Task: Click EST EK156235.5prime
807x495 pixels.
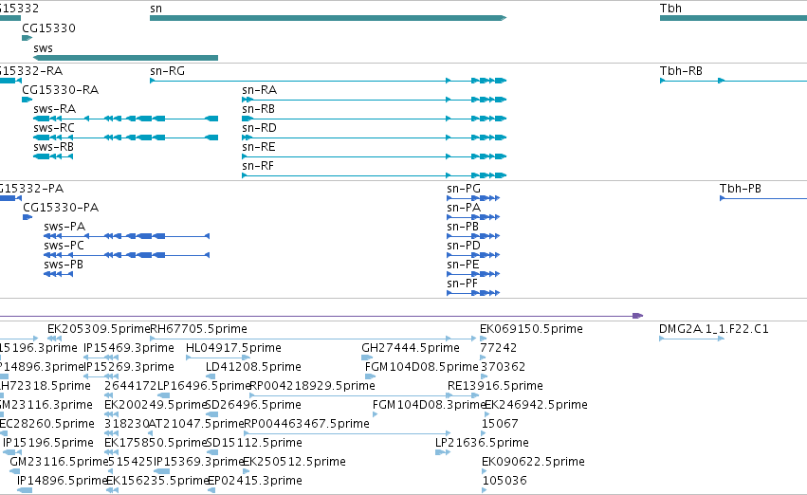Action: [157, 482]
